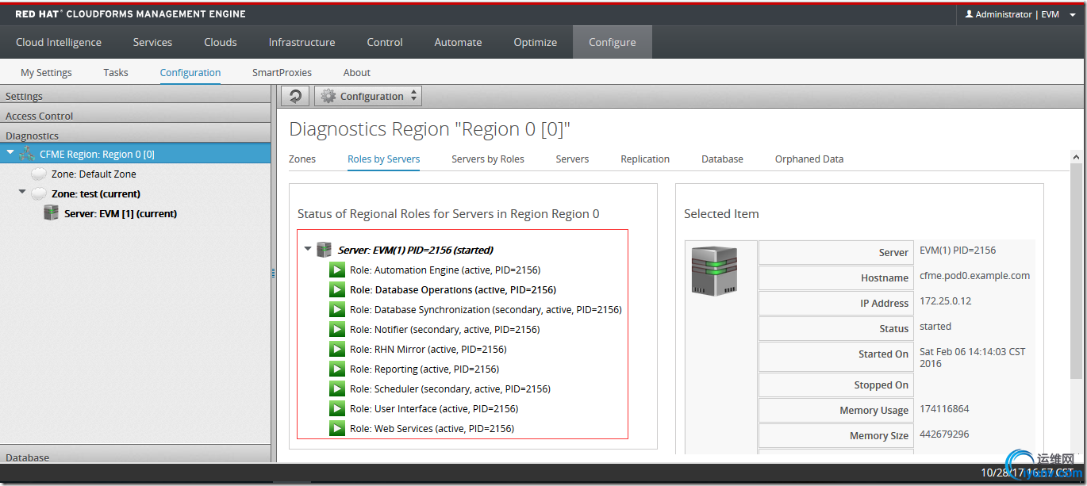Open the Configuration gear dropdown
Viewport: 1087px width, 486px height.
click(368, 96)
